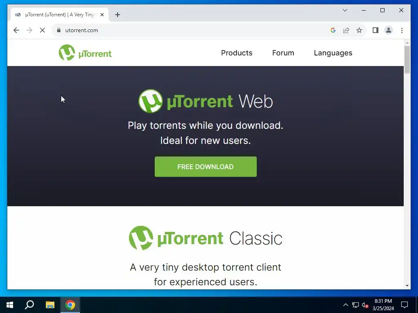Open the network status tray icon

pyautogui.click(x=356, y=305)
